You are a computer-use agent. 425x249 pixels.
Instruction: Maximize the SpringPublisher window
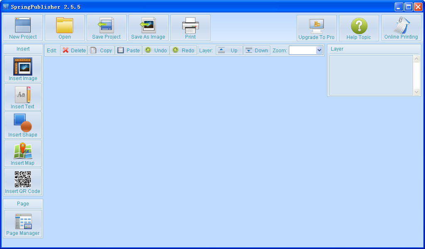point(408,7)
